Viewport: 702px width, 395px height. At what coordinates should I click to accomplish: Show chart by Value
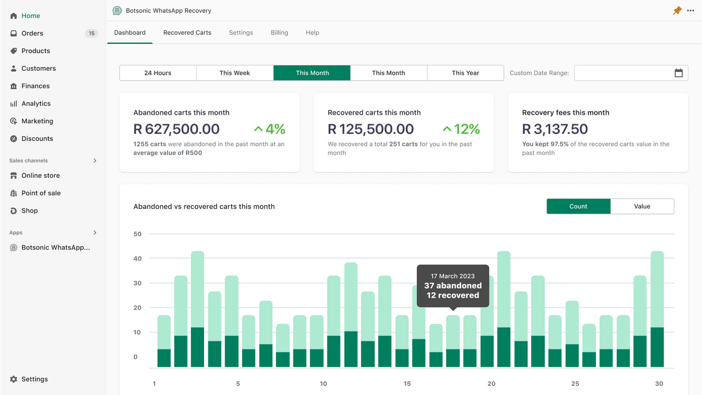642,206
